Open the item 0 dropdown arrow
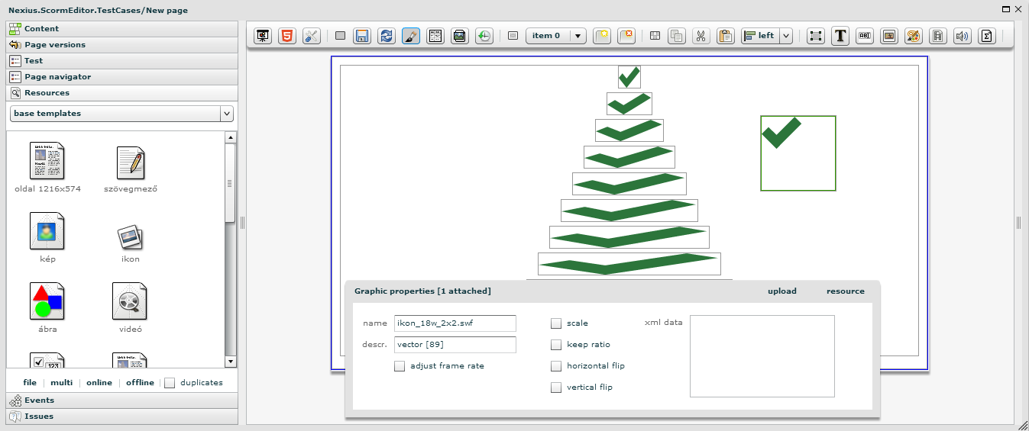 coord(578,36)
